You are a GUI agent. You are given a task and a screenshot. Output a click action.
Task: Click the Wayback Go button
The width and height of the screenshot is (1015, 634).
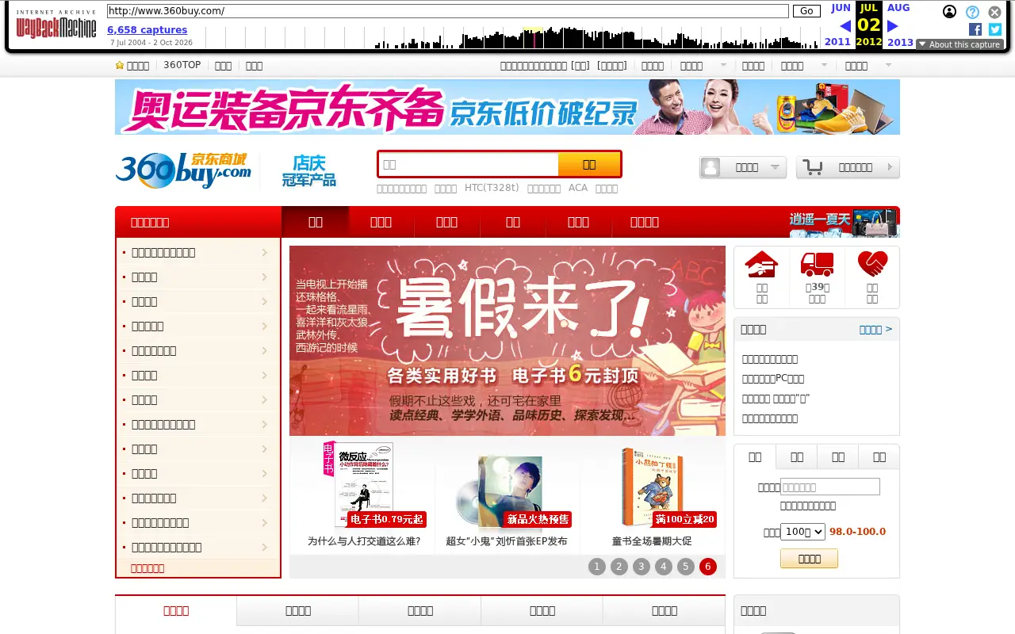(x=806, y=11)
